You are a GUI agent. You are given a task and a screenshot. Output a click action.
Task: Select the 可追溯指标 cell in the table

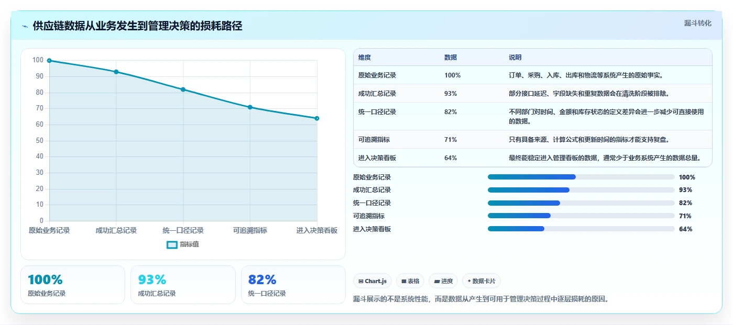point(374,140)
